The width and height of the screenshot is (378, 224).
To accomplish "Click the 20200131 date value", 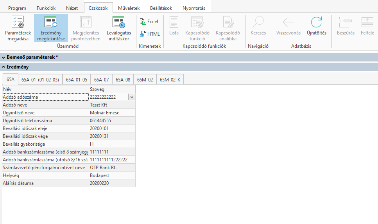I will [112, 136].
